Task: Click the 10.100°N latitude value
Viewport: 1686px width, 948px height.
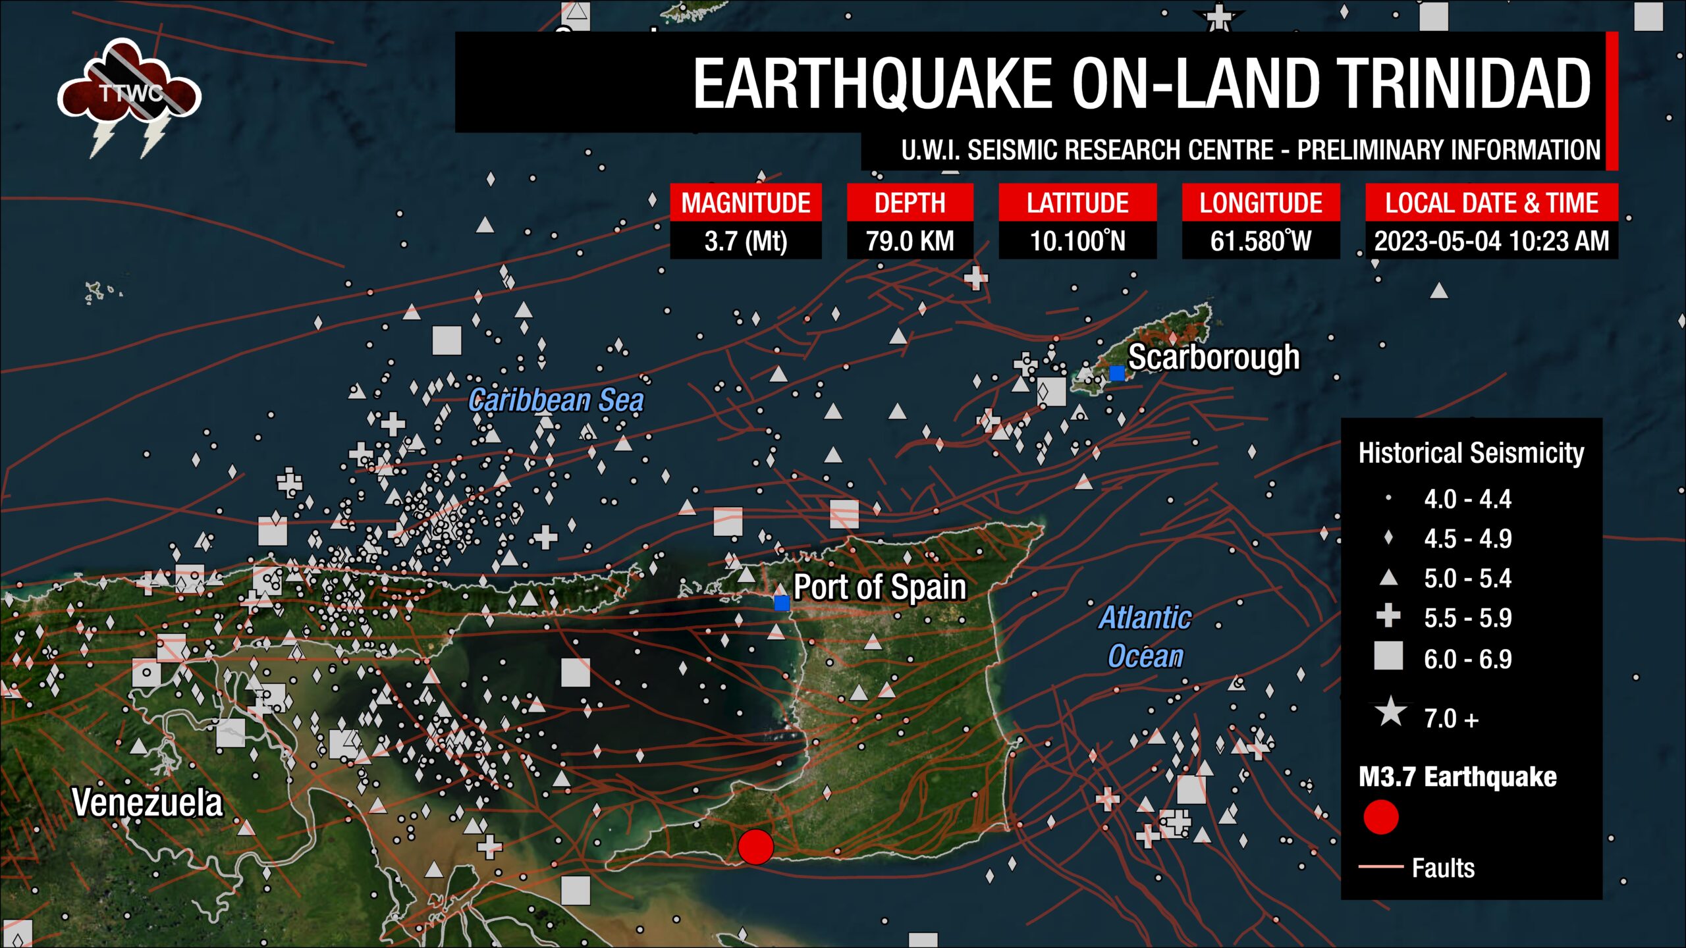Action: coord(1077,240)
